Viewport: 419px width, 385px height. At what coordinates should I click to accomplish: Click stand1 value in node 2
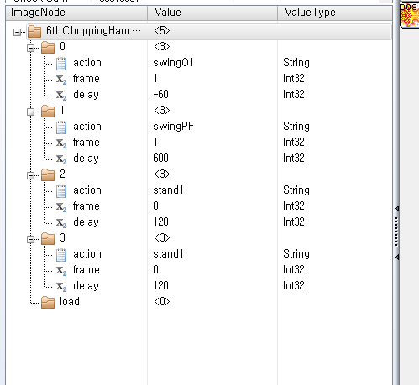pos(168,190)
